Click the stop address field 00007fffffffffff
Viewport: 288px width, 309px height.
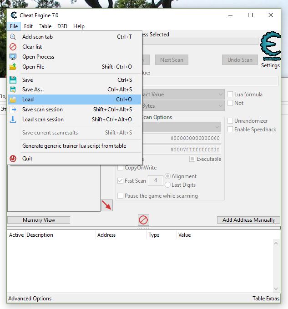(181, 150)
